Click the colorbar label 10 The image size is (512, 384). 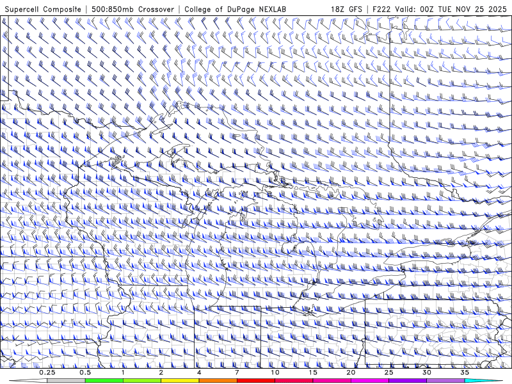(275, 372)
